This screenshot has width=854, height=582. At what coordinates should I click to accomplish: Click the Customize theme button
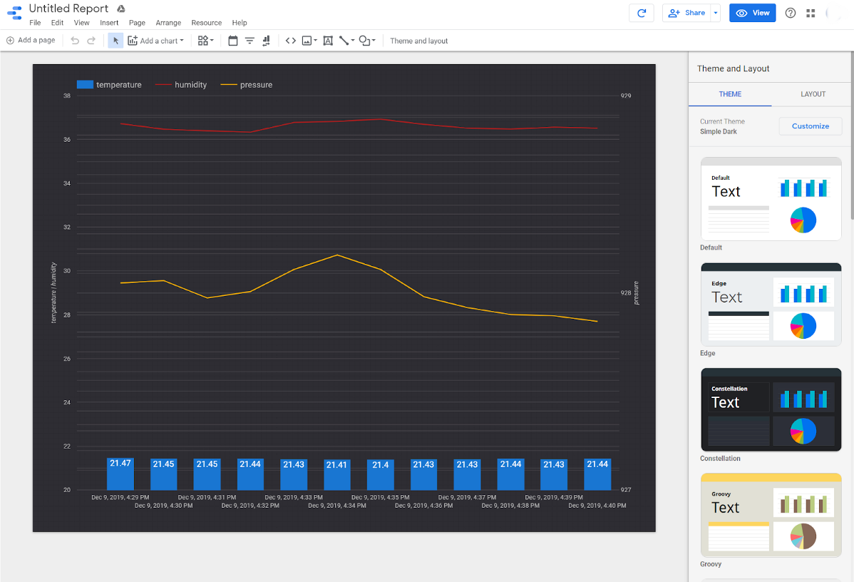[810, 126]
